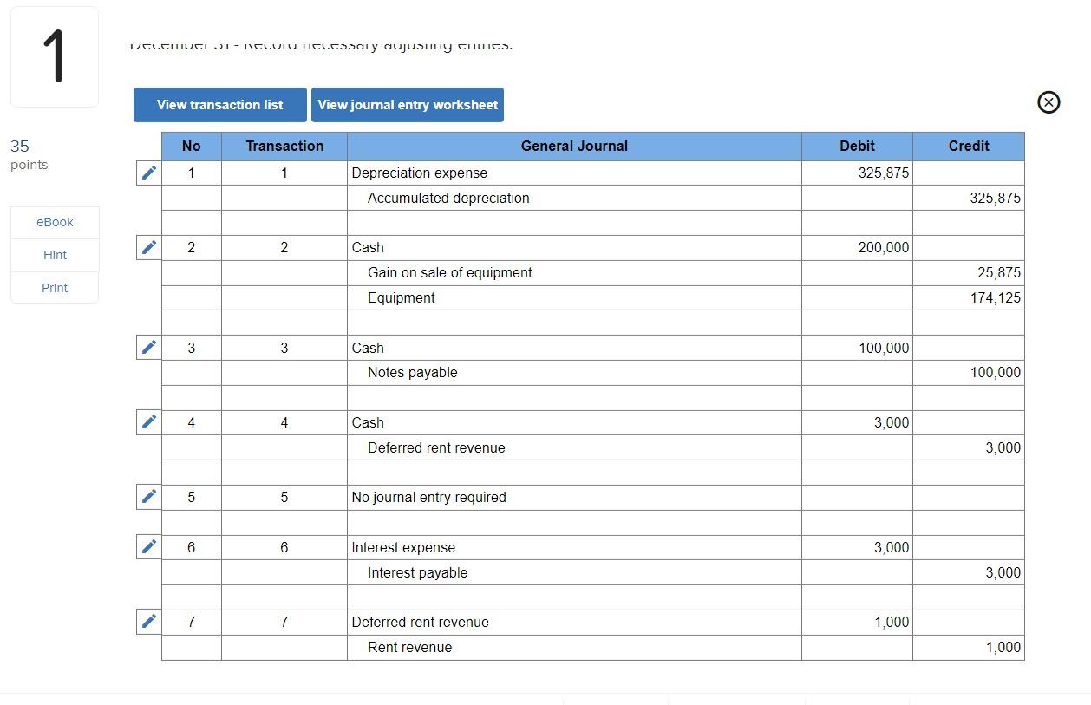Click the 1,000 credit for Rent revenue
Viewport: 1091px width, 705px height.
(x=1003, y=647)
